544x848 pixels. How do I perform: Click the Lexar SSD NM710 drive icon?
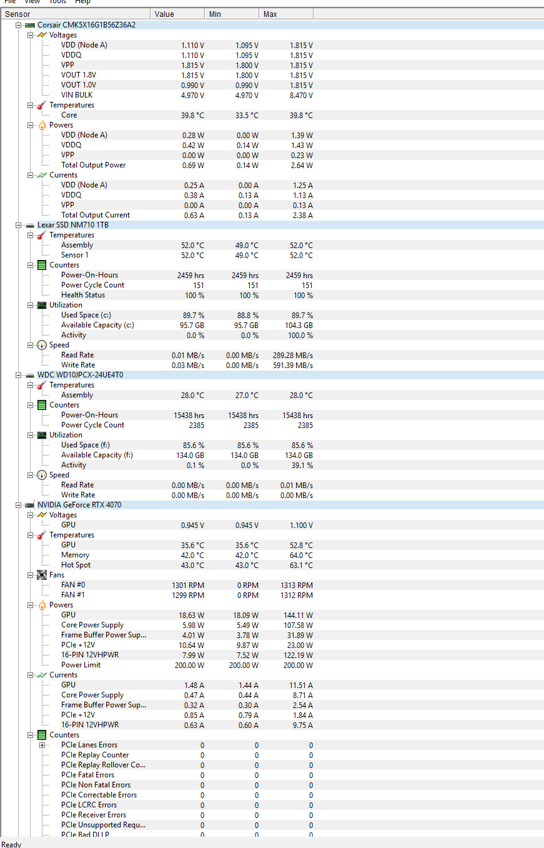[30, 225]
